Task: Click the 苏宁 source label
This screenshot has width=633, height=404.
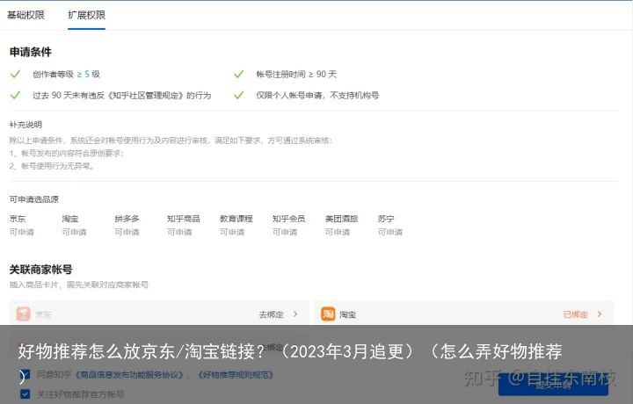Action: (x=386, y=219)
